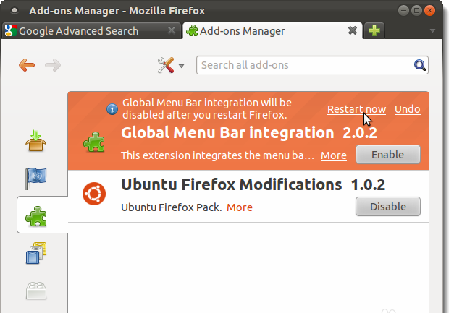Viewport: 454px width, 313px height.
Task: Click More link for Ubuntu Firefox Modifications
Action: [240, 207]
